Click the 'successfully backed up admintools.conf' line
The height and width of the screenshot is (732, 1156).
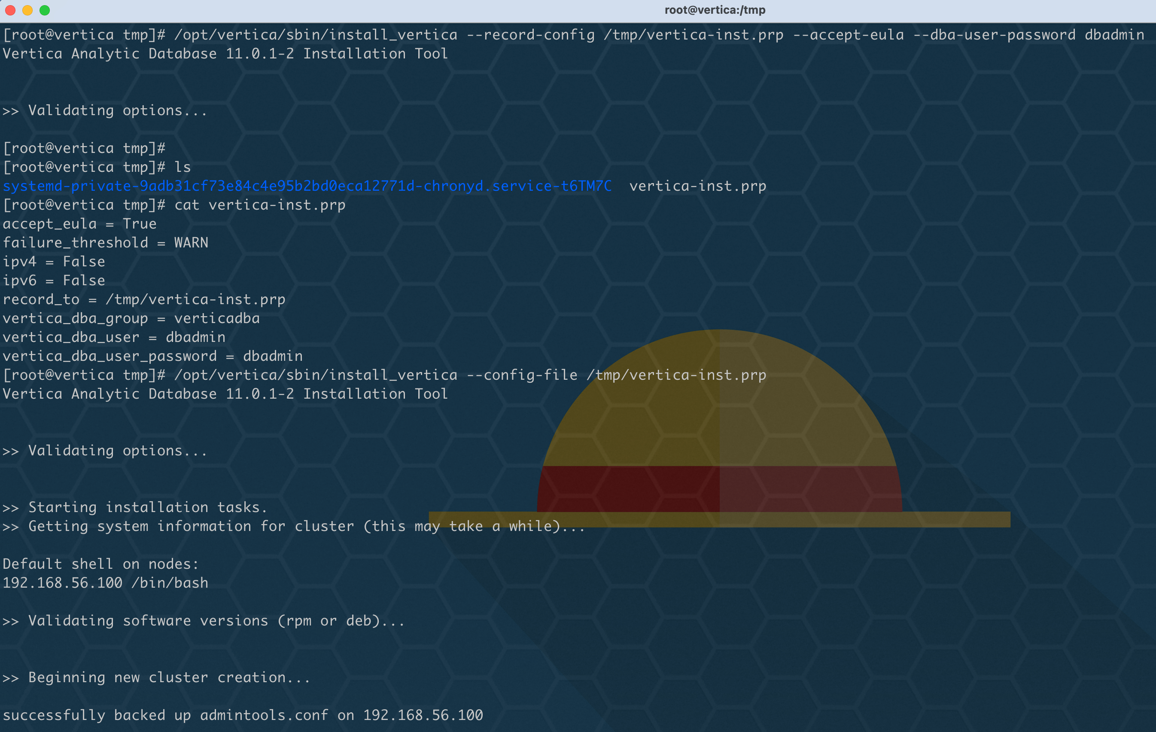pos(243,716)
